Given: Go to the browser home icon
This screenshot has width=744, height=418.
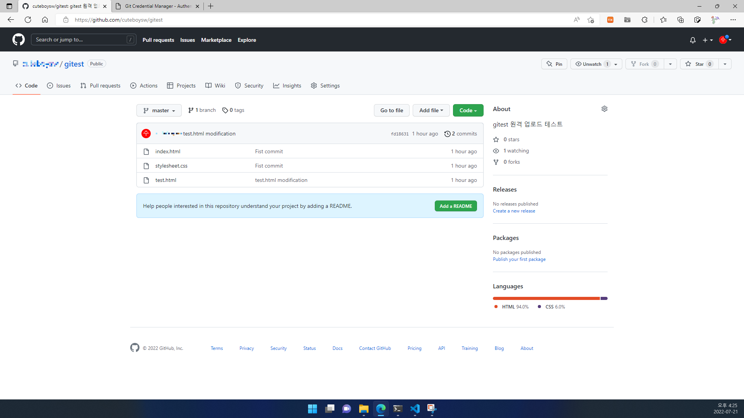Looking at the screenshot, I should tap(45, 20).
